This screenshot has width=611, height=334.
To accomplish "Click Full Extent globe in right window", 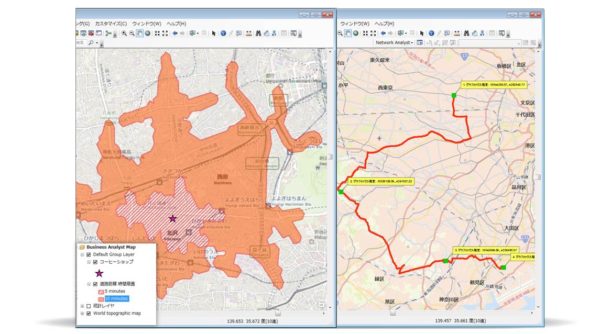I will [356, 33].
